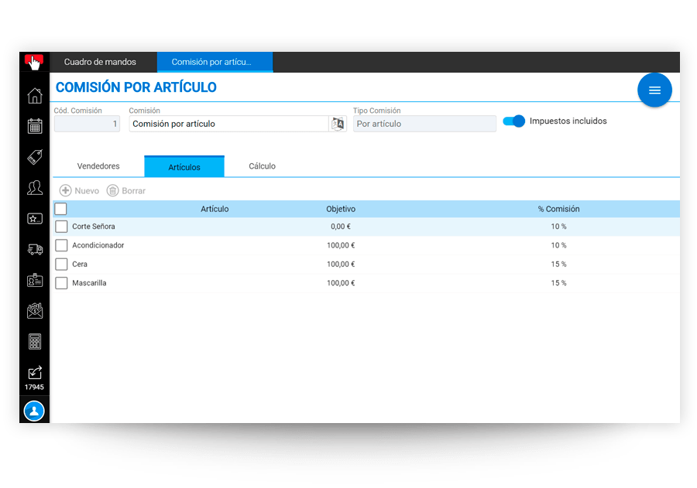Click the Objetivo column header
This screenshot has height=488, width=697.
point(341,209)
